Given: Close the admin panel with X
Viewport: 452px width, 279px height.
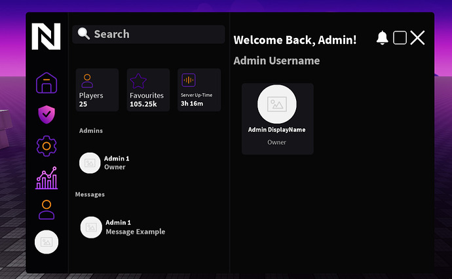Looking at the screenshot, I should point(417,38).
